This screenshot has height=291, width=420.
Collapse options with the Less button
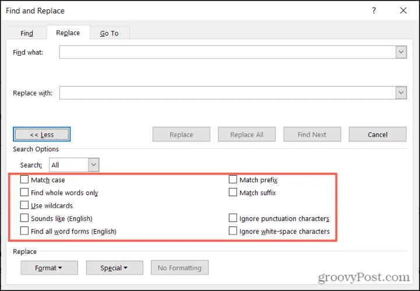(42, 134)
